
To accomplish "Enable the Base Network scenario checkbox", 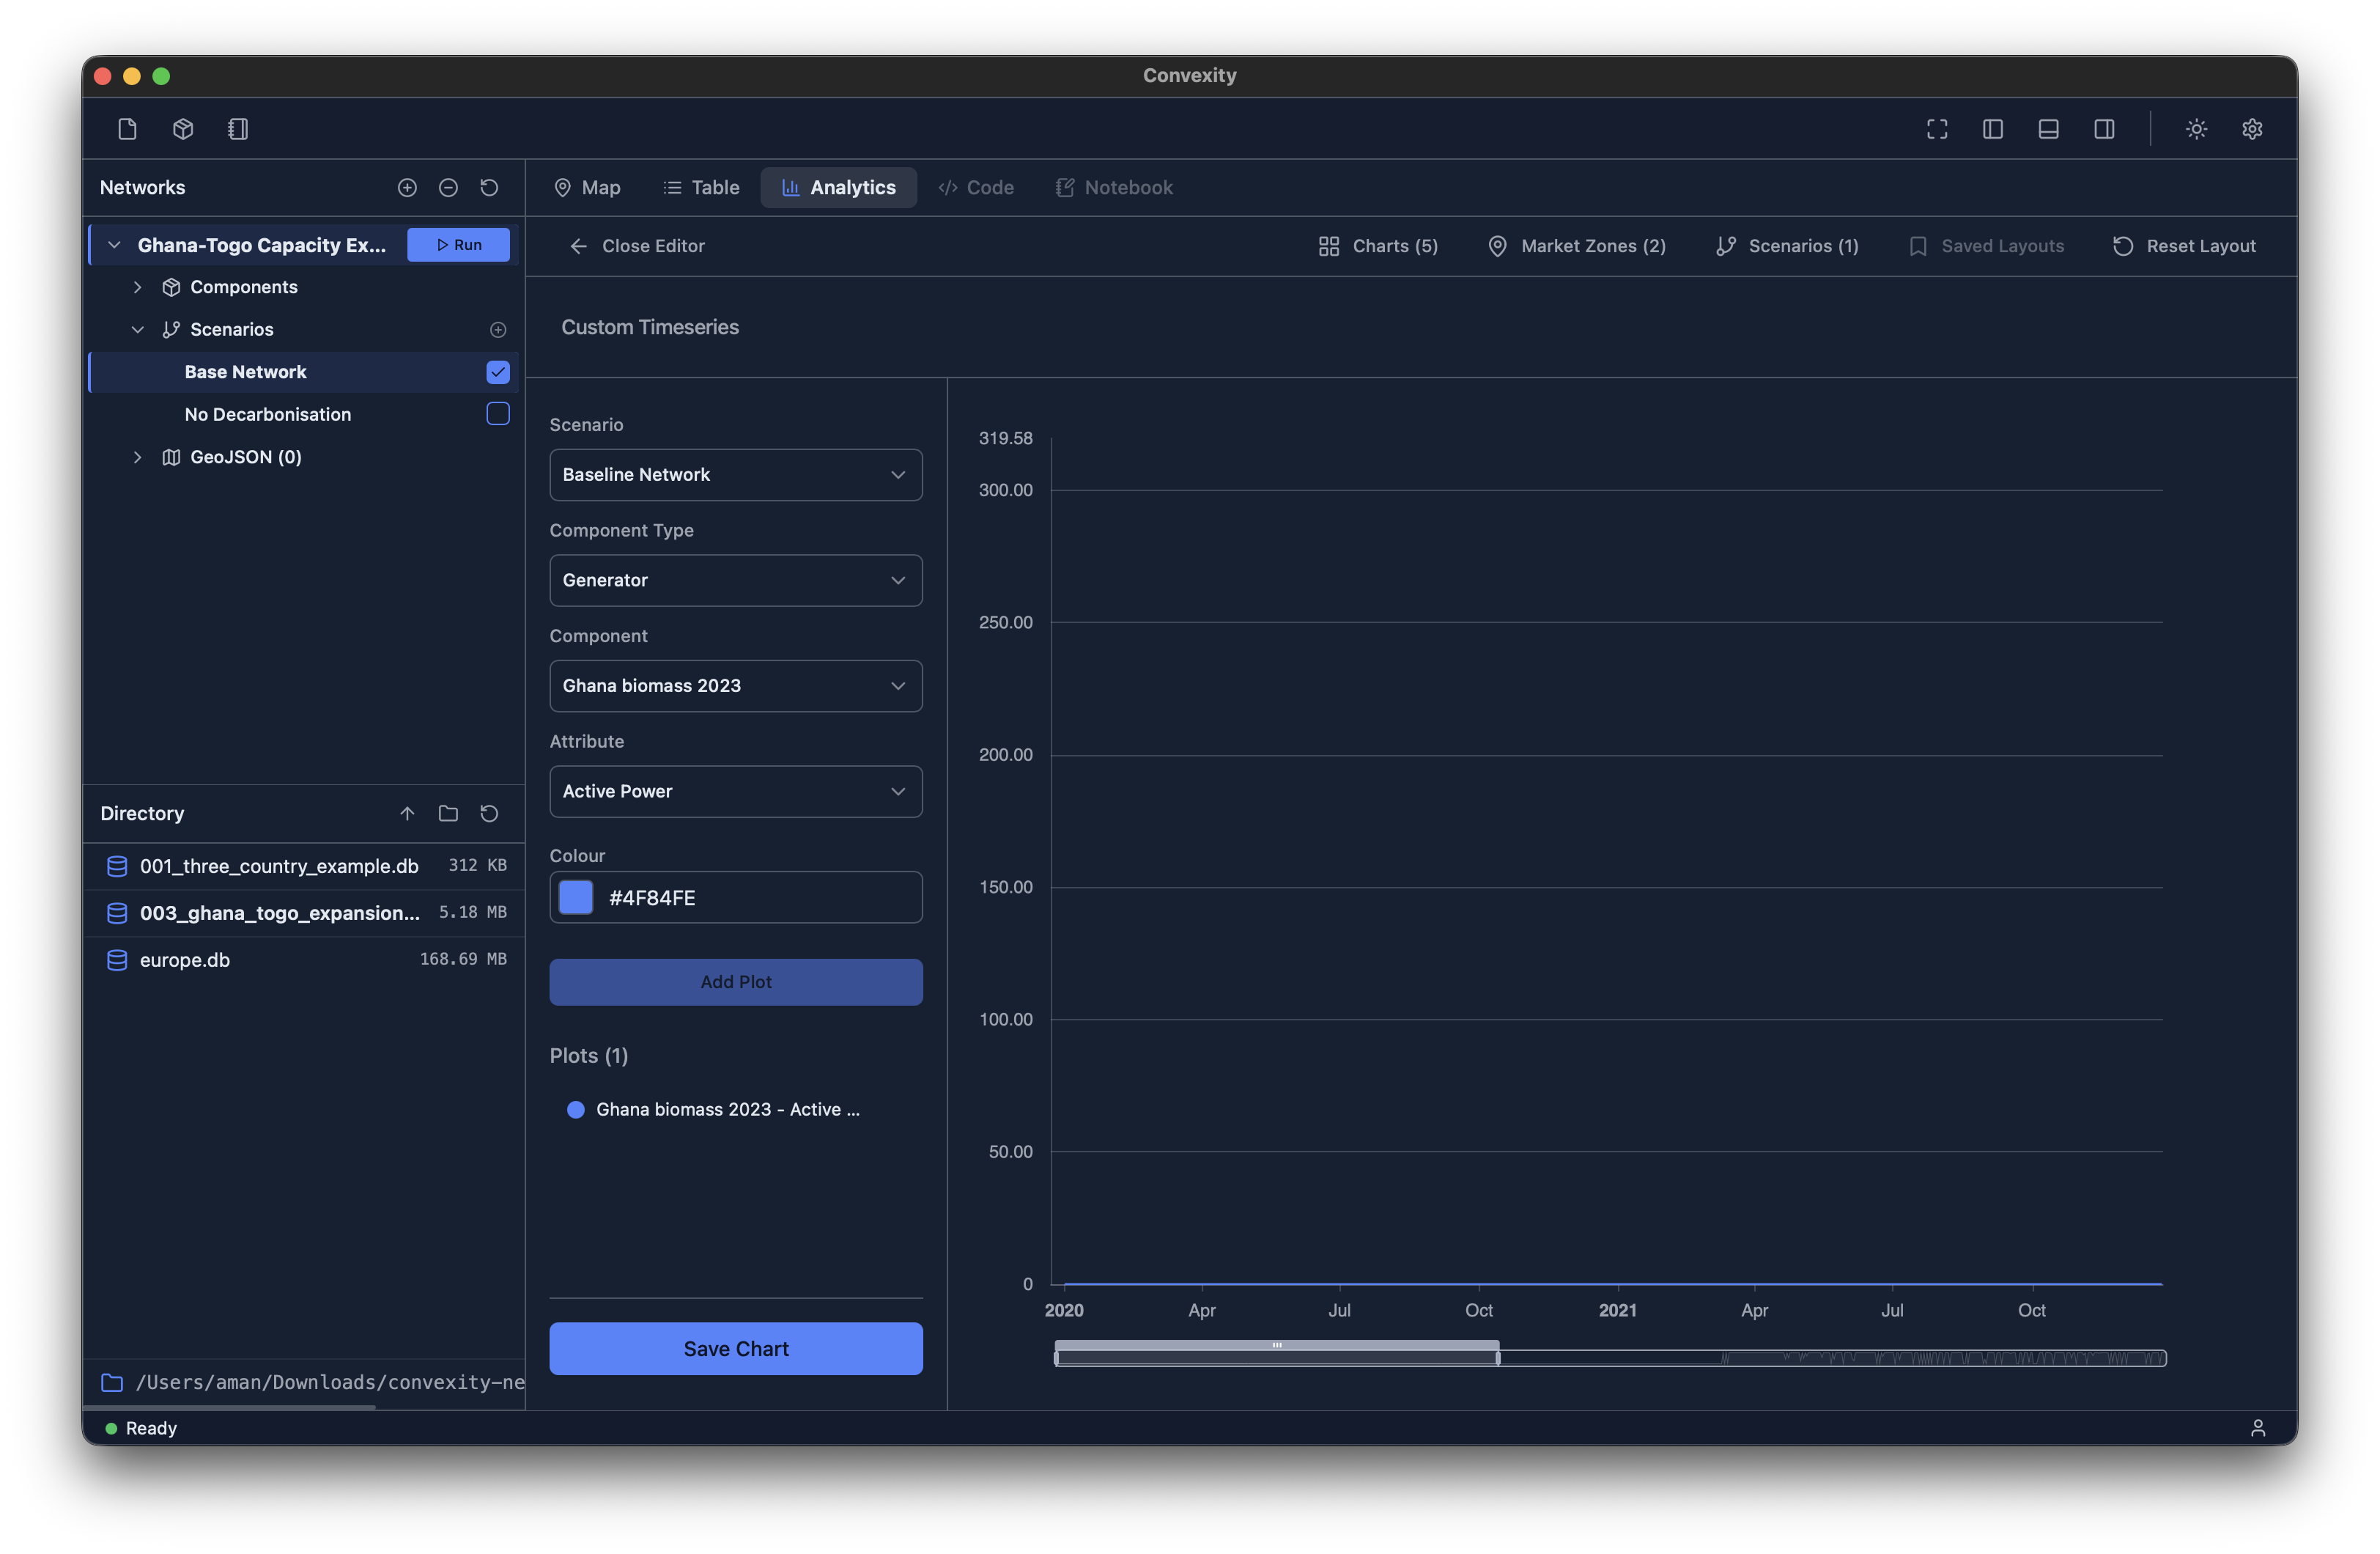I will [x=497, y=371].
